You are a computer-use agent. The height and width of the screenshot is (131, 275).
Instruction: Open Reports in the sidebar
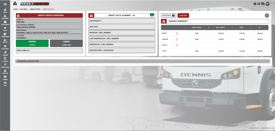[x=5, y=60]
